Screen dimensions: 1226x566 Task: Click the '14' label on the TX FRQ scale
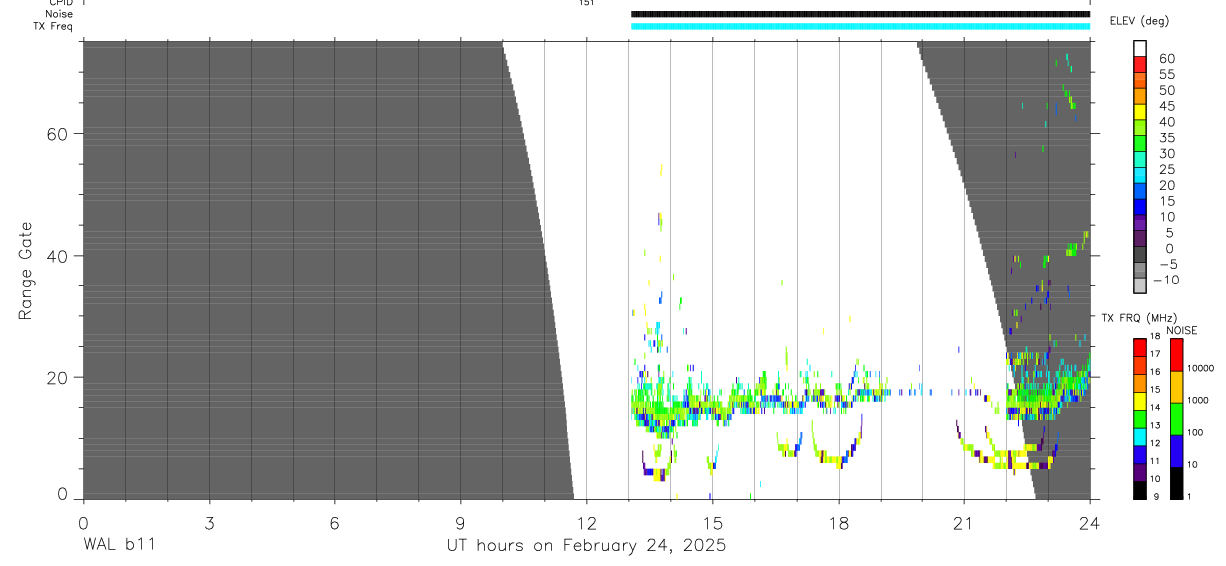click(1155, 408)
